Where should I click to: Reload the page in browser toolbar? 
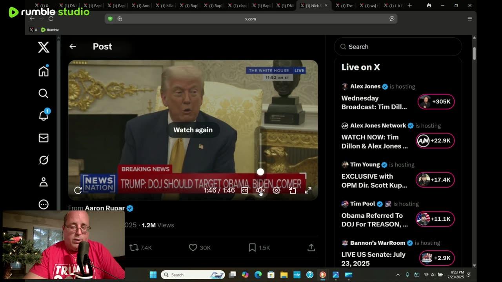pos(51,19)
